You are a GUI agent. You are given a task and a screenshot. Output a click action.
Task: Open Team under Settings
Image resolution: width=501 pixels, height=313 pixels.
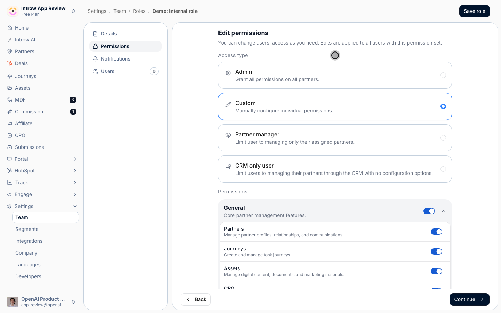coord(46,217)
